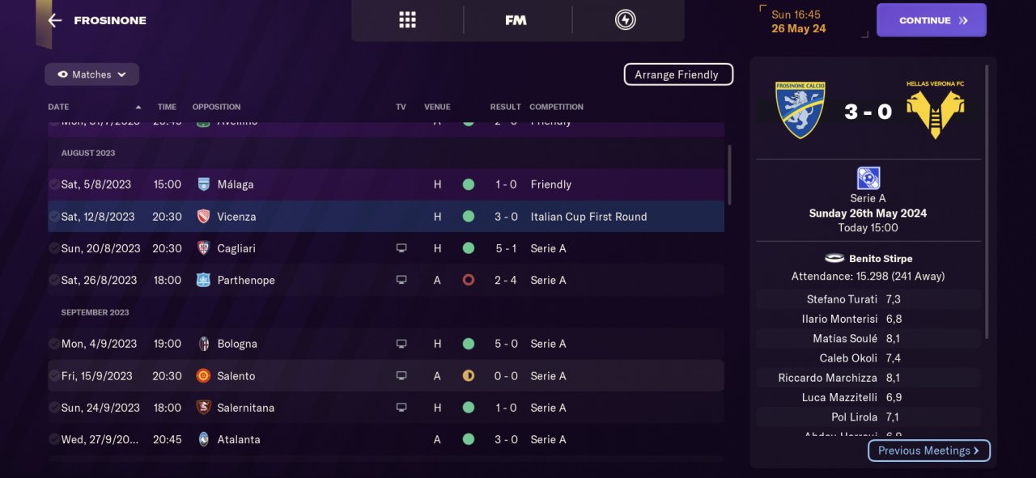1036x478 pixels.
Task: Open the grid menu icon
Action: tap(407, 20)
